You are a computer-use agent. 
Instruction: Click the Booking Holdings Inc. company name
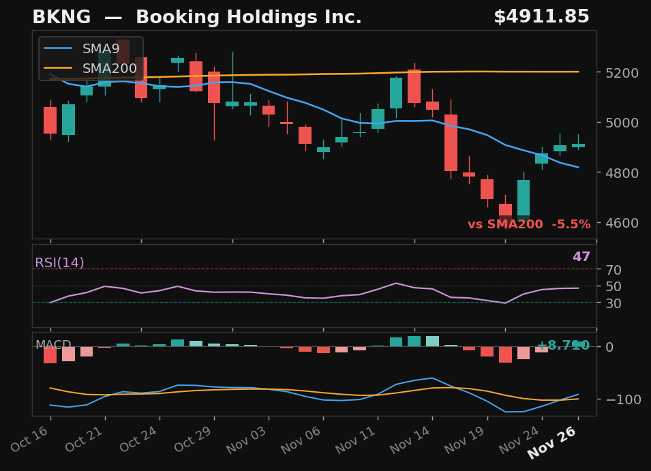click(249, 17)
